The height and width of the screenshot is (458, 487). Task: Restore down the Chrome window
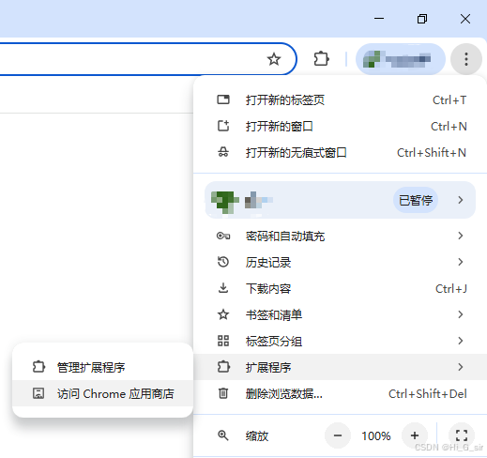[422, 19]
